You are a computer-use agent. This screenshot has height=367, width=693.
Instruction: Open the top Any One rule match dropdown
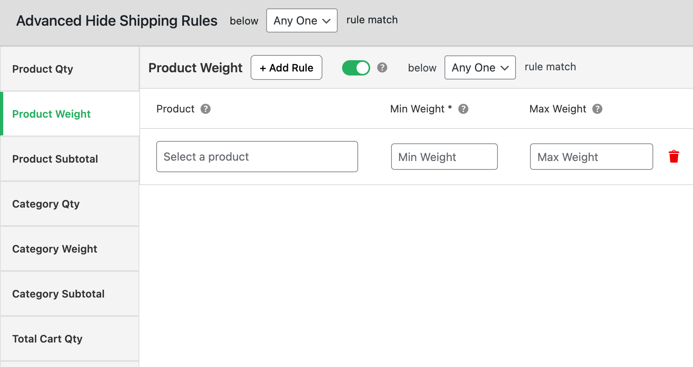[x=302, y=20]
